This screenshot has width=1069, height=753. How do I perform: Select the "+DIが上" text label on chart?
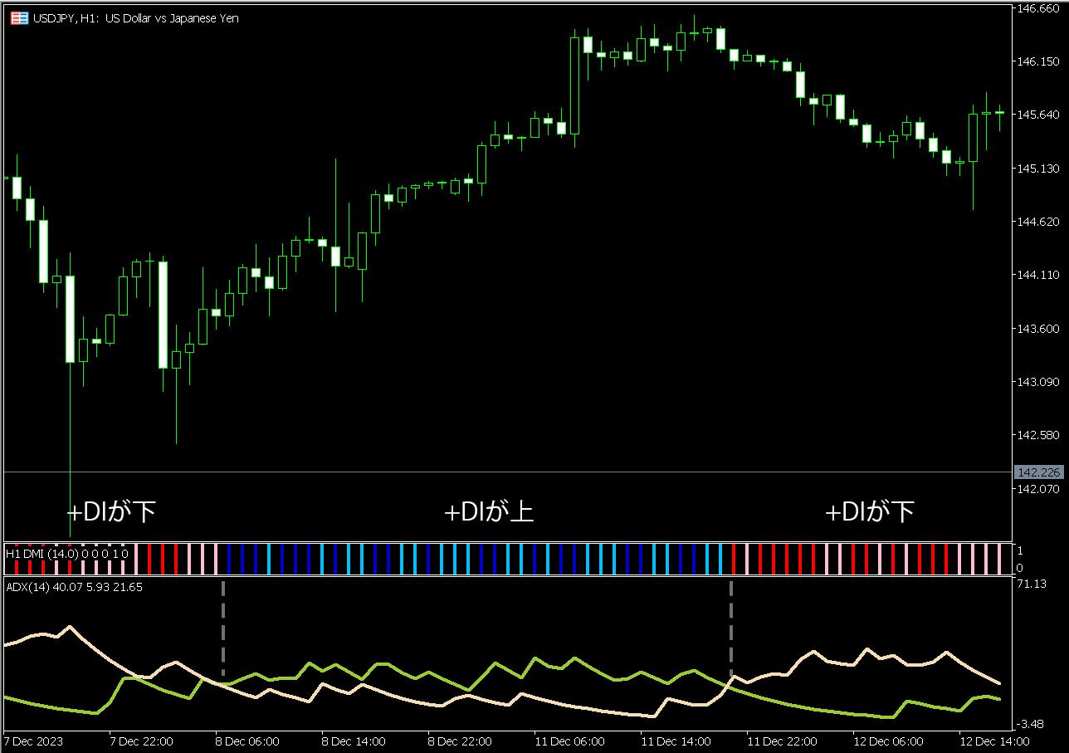point(489,512)
